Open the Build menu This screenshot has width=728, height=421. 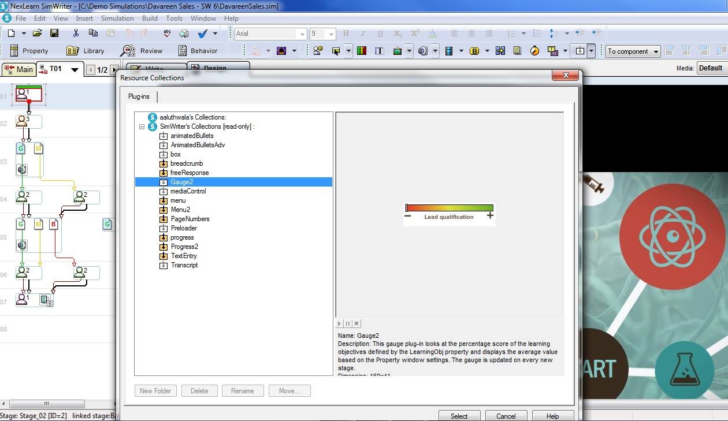coord(150,18)
